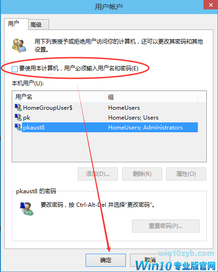Screen dimensions: 218x272
Task: Click the 删除(R) button
Action: point(142,174)
